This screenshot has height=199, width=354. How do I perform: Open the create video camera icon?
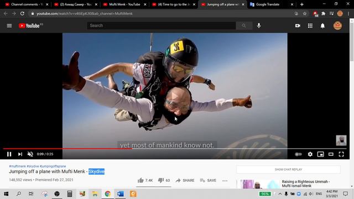point(298,26)
